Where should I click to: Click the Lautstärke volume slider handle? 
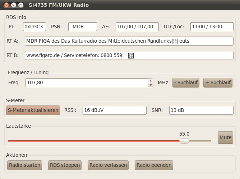tap(184, 141)
